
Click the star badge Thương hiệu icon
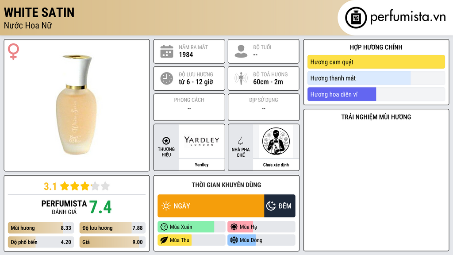pos(166,141)
